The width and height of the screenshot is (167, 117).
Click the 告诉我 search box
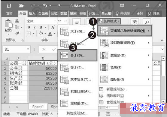(x=123, y=13)
